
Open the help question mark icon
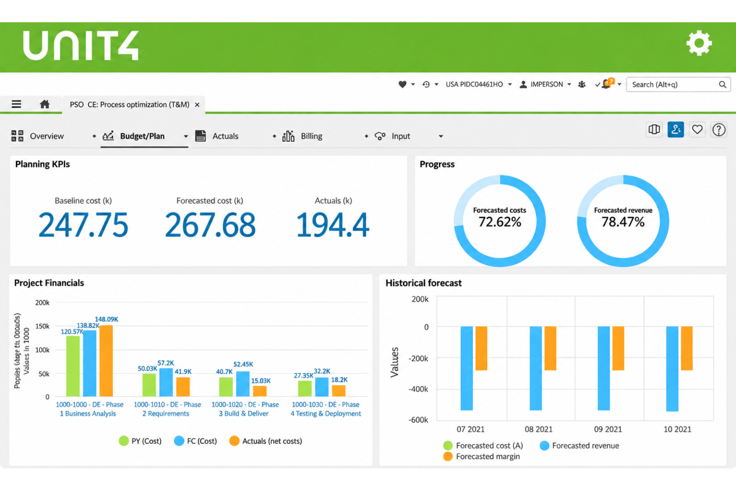point(719,130)
